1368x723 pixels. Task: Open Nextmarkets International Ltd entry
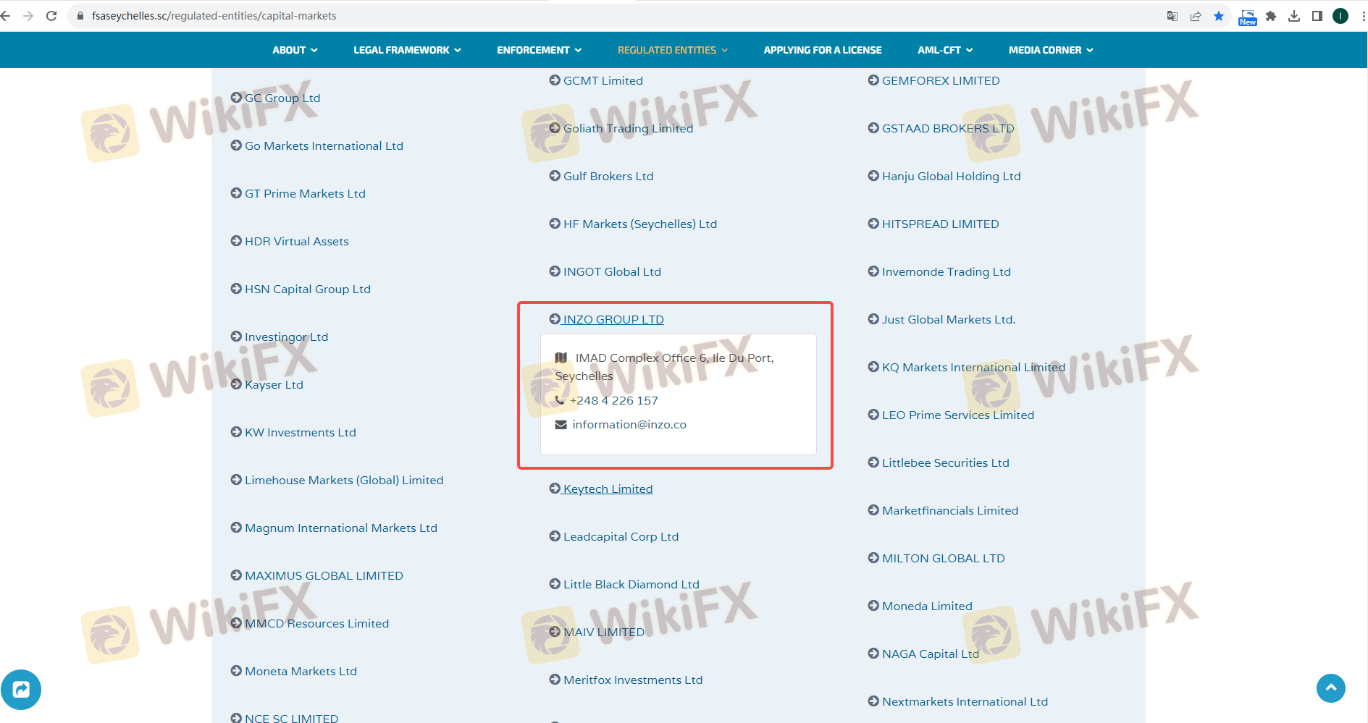[965, 701]
